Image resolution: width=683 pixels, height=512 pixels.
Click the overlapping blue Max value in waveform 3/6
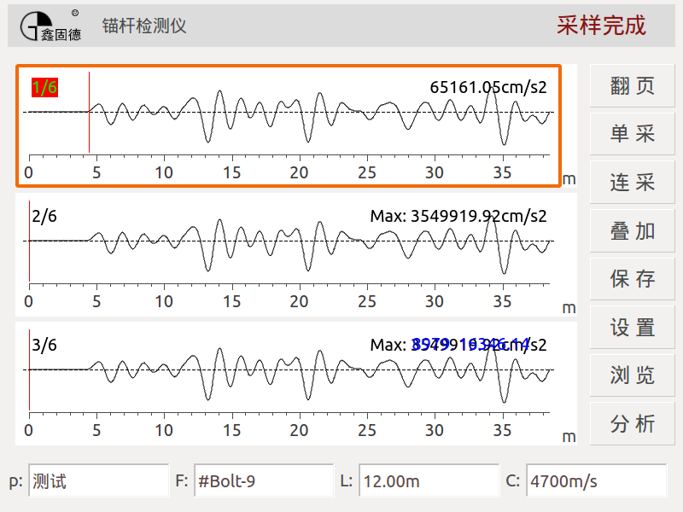point(470,345)
